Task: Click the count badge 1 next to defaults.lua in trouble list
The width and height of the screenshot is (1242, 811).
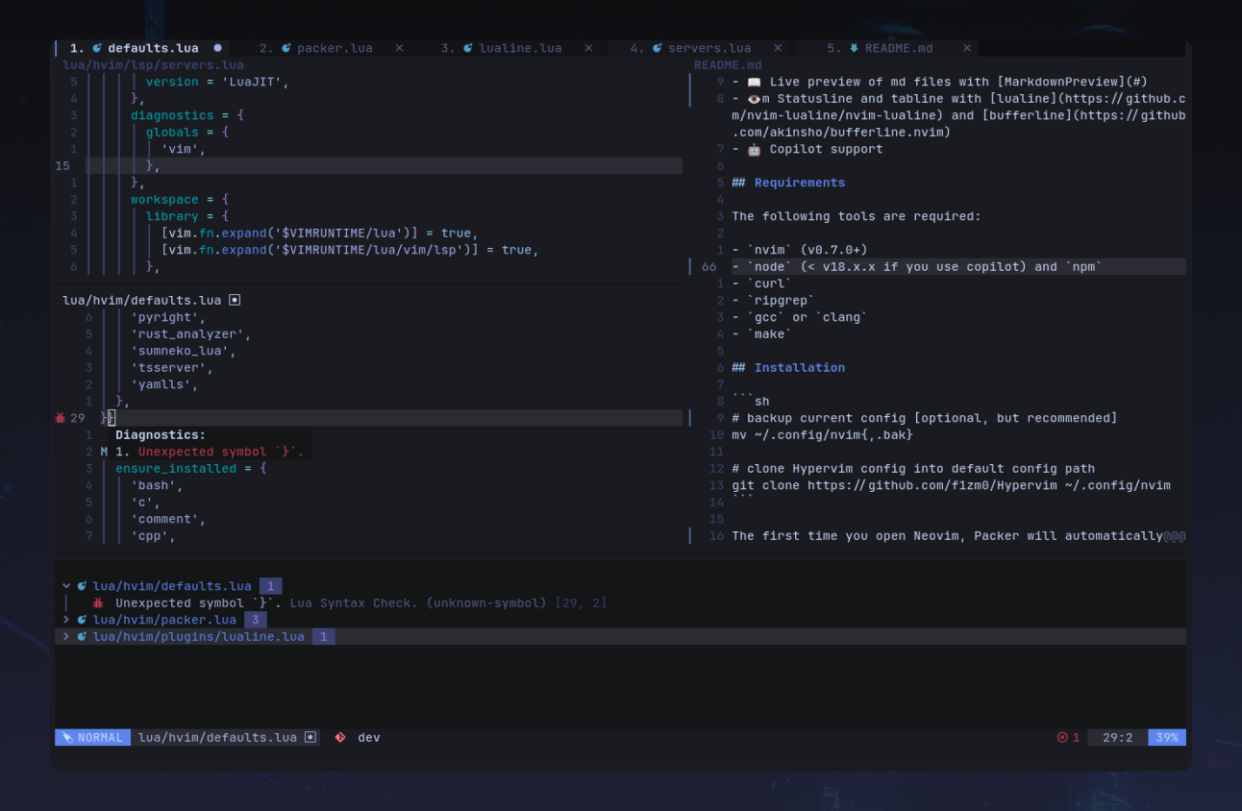Action: [x=271, y=586]
